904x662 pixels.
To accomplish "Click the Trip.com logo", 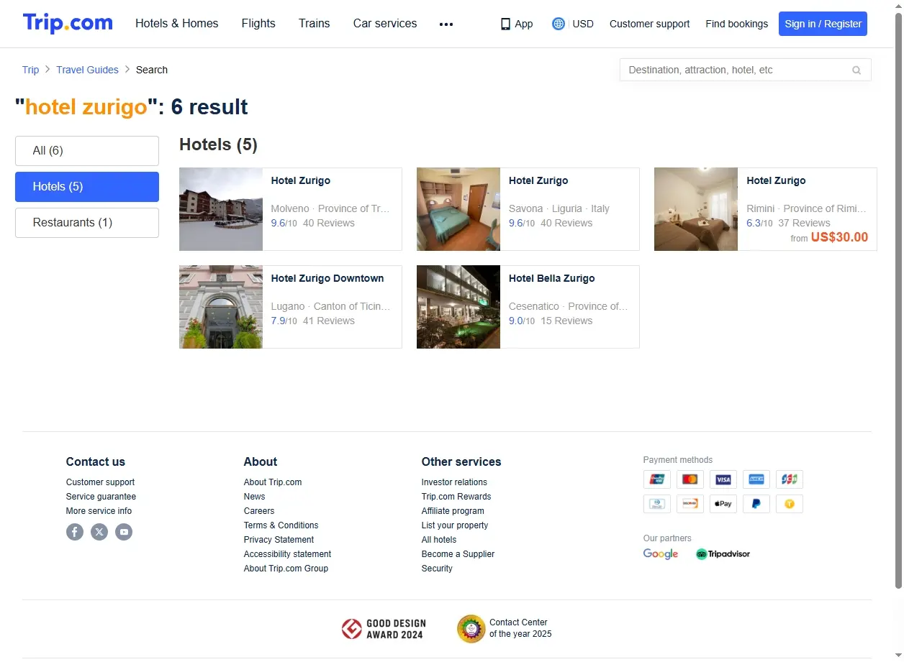I will (x=68, y=23).
